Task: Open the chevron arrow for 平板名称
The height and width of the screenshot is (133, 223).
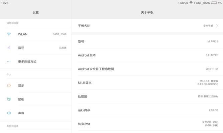Action: point(217,26)
